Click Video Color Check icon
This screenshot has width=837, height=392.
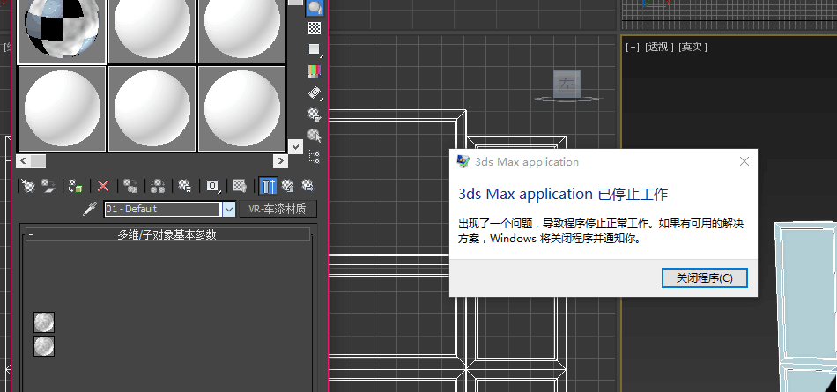click(315, 71)
